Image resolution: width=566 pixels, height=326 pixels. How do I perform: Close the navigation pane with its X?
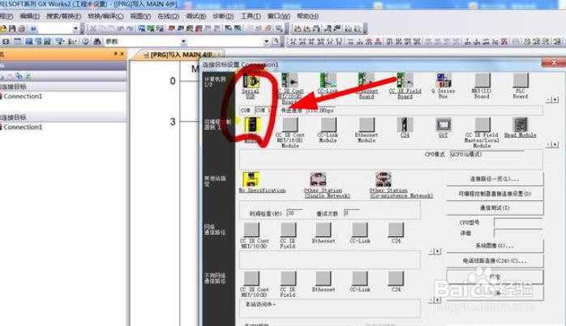tap(122, 54)
